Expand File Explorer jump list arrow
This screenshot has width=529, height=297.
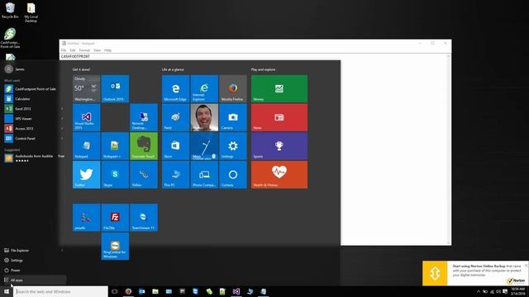click(62, 250)
